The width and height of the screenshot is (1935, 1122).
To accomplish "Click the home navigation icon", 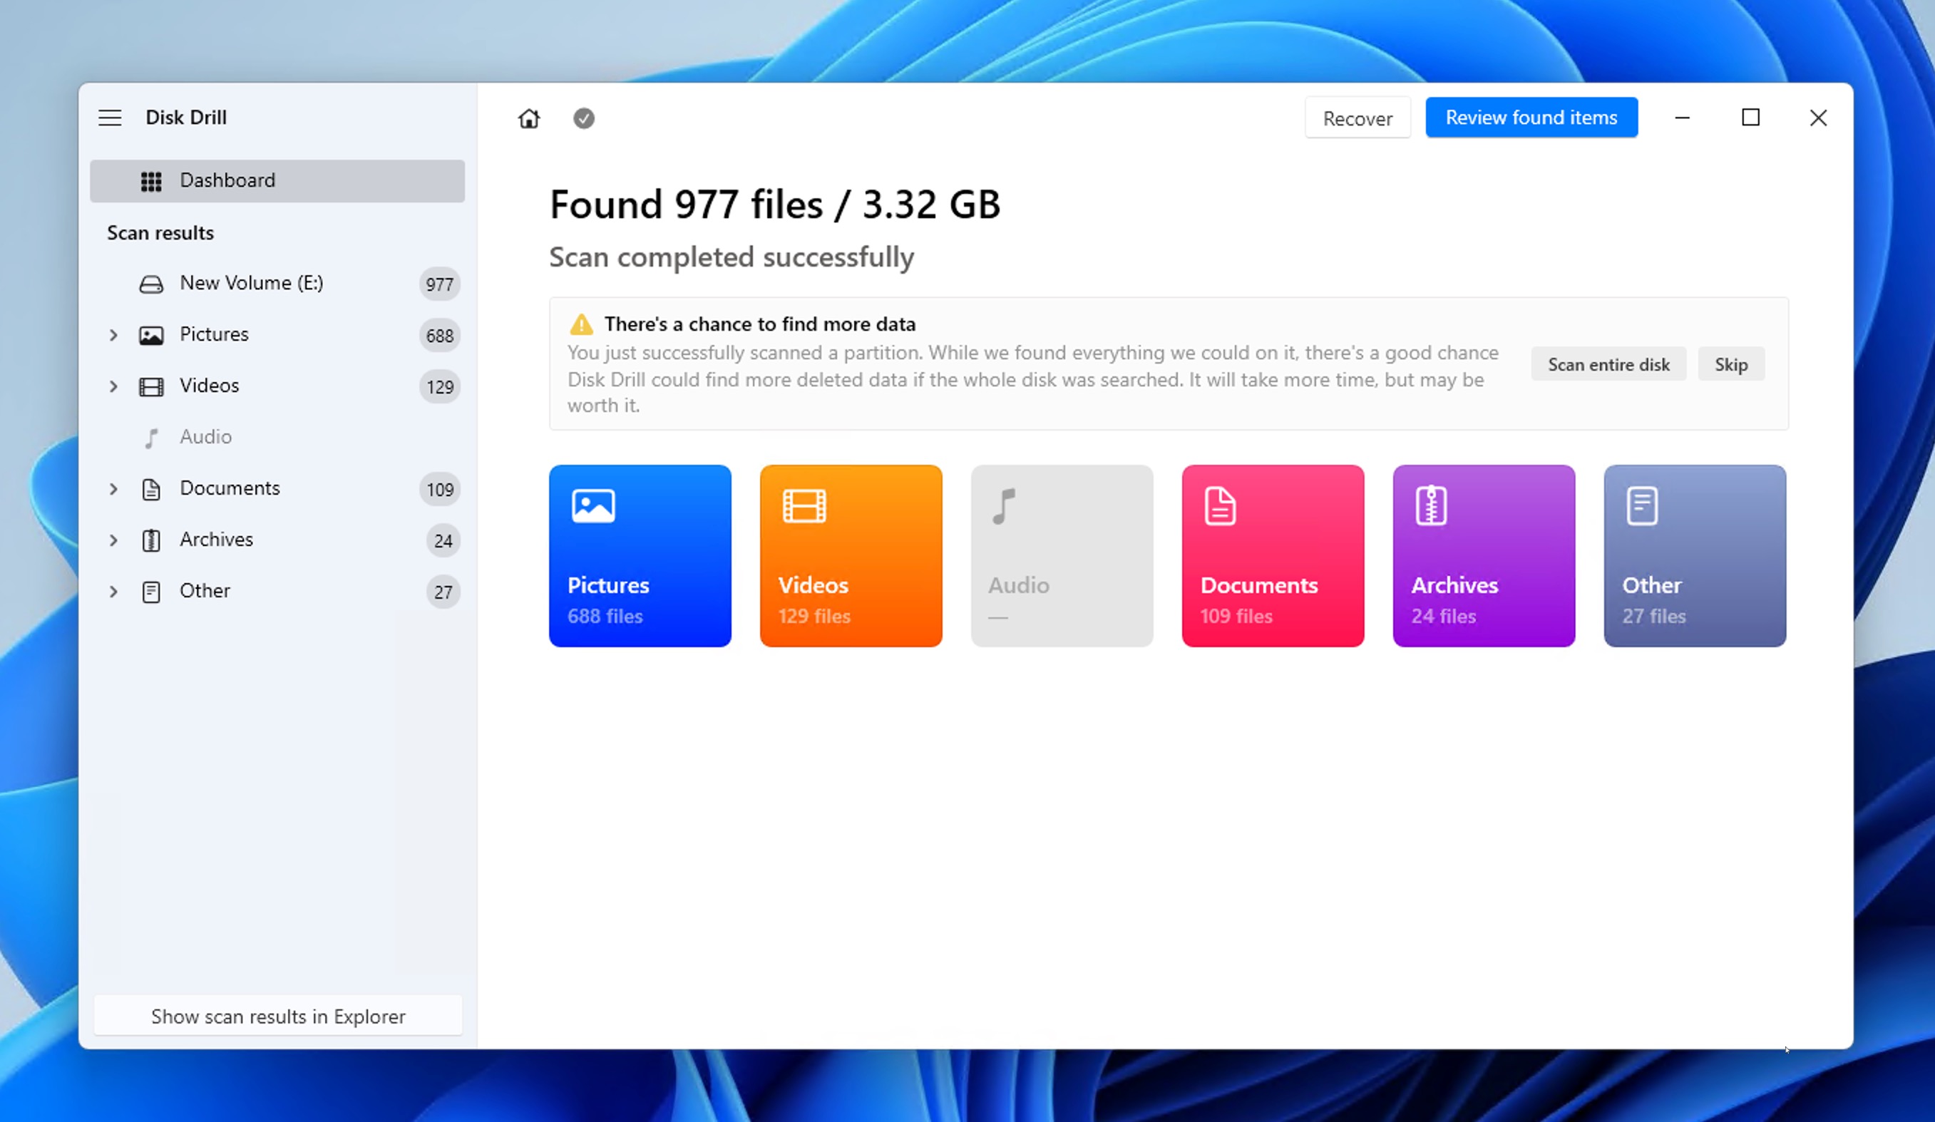I will point(529,118).
